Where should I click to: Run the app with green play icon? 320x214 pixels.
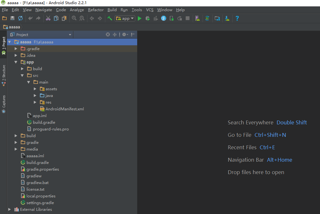(x=140, y=18)
